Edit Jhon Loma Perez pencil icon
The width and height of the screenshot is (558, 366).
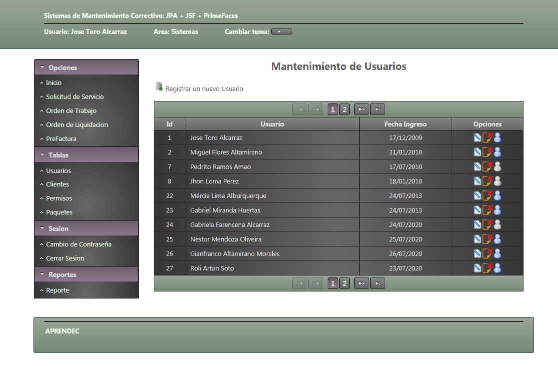pyautogui.click(x=477, y=181)
